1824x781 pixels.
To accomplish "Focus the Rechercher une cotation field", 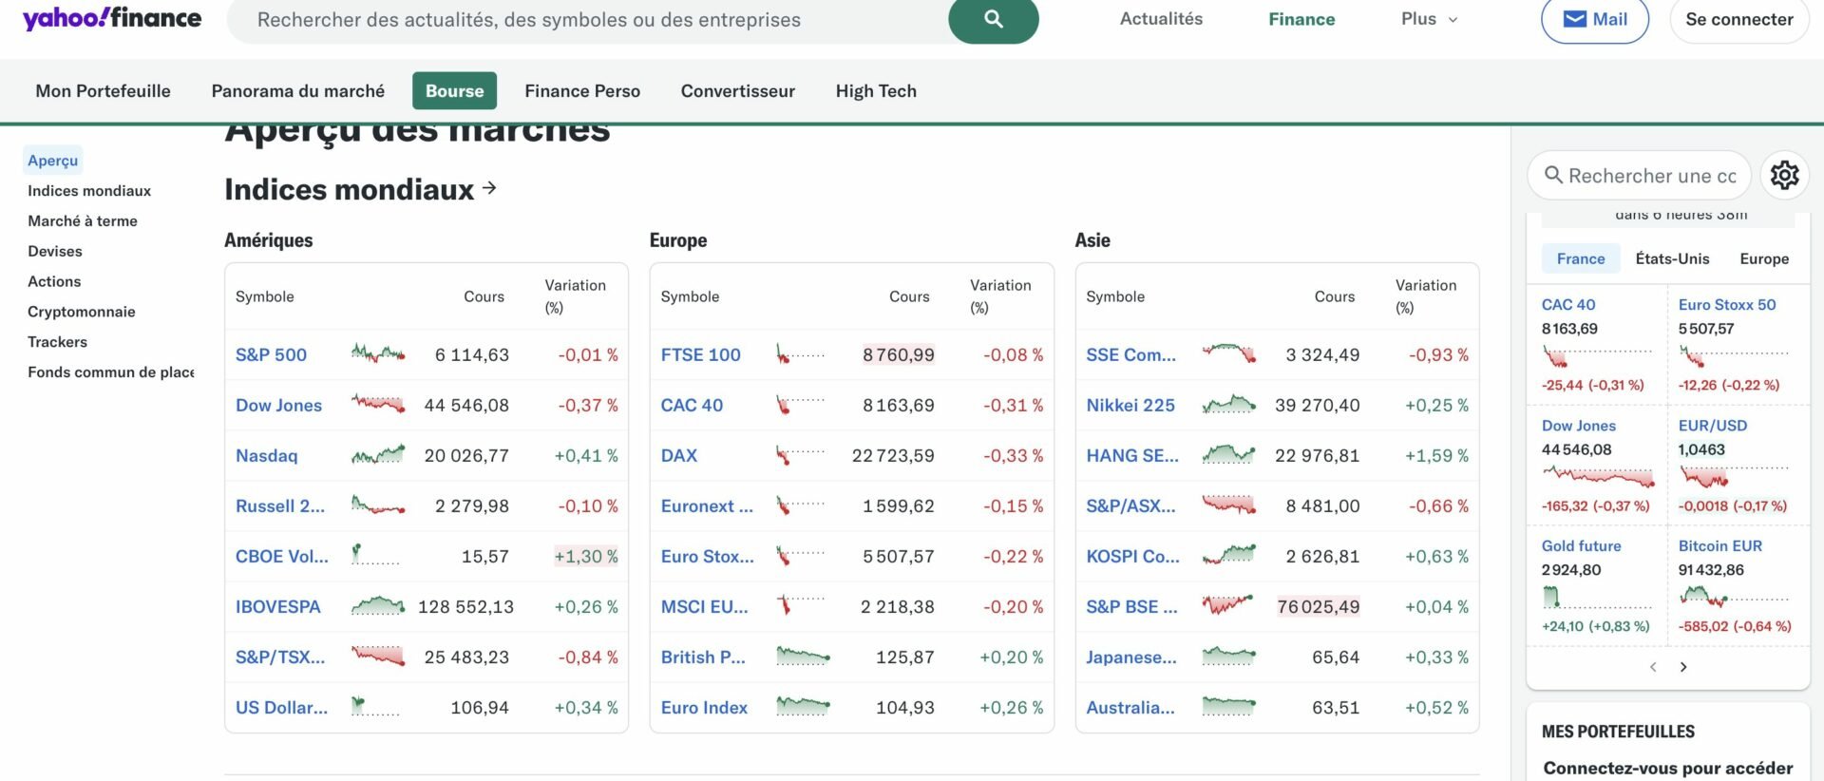I will [x=1639, y=175].
